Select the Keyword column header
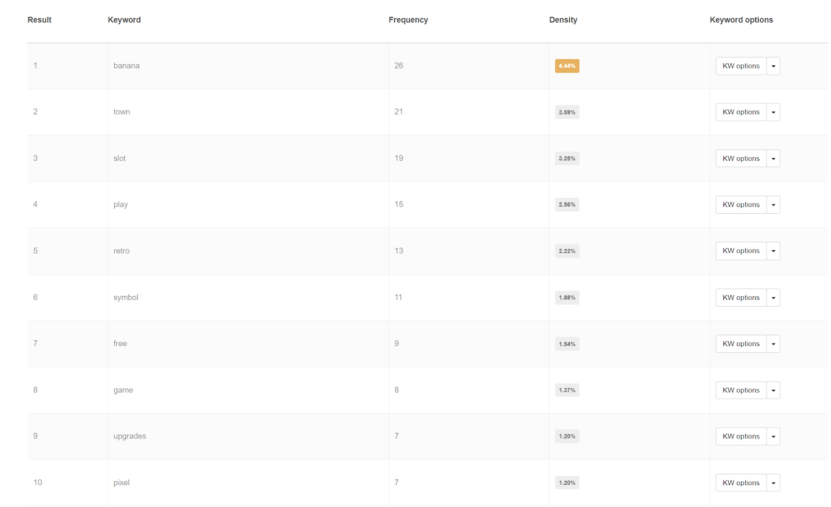The height and width of the screenshot is (507, 831). coord(124,20)
